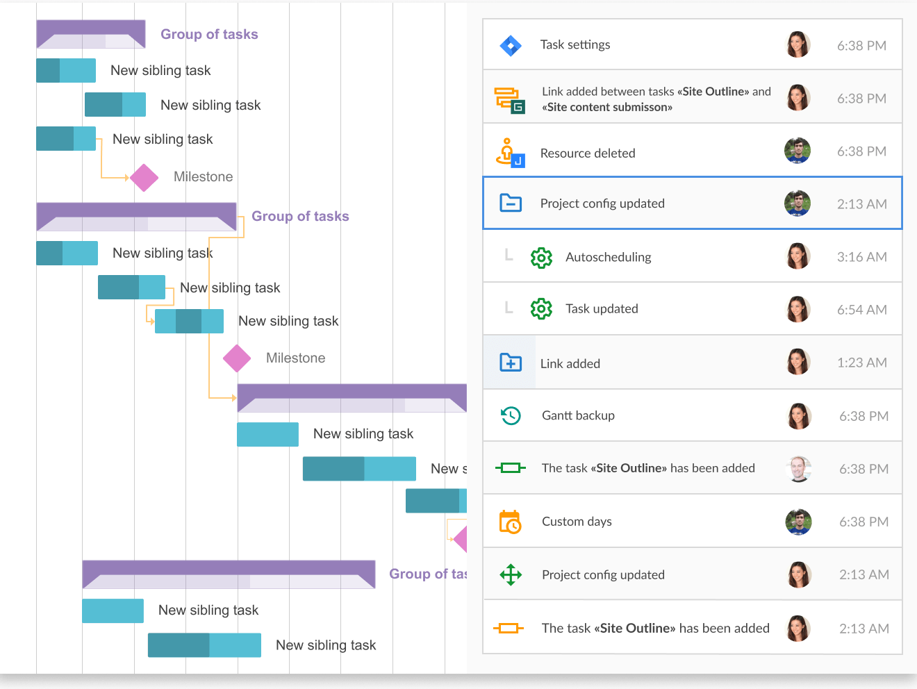The width and height of the screenshot is (917, 689).
Task: Click the gray-haired avatar in the 6:38 PM Site Outline row
Action: pos(799,469)
